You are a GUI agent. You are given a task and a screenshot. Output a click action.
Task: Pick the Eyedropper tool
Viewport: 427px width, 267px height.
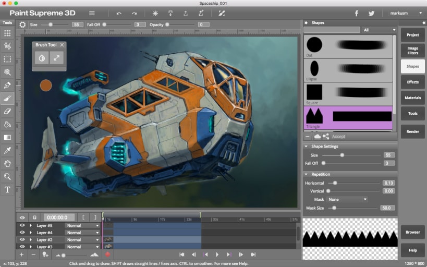pos(7,150)
